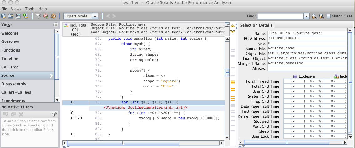Click the Exclusive column header icon
This screenshot has height=148, width=355.
coord(295,76)
